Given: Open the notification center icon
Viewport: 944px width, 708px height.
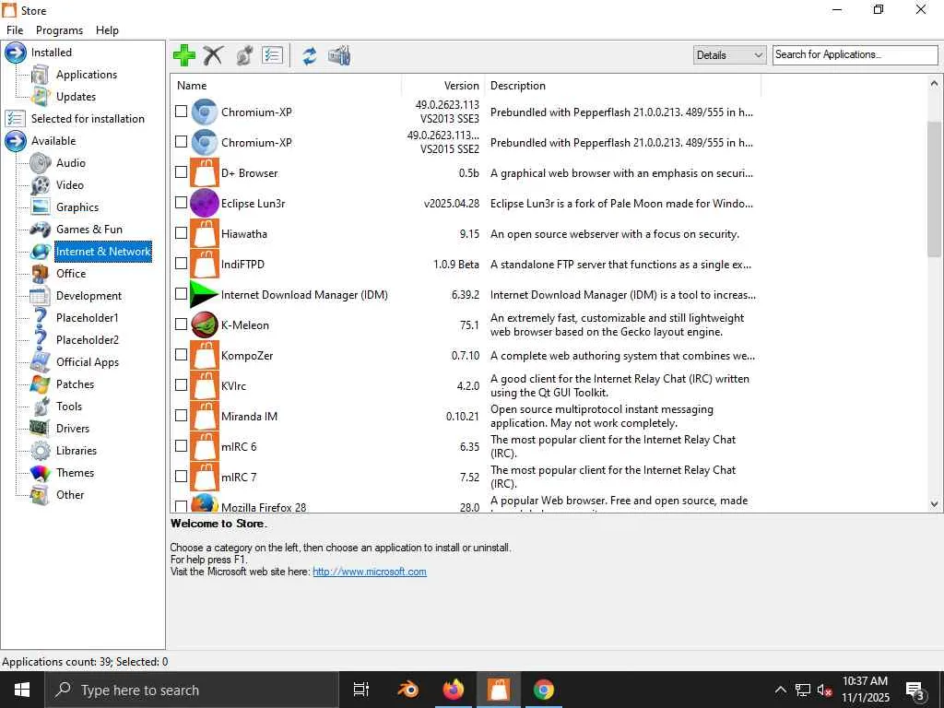Looking at the screenshot, I should 915,690.
